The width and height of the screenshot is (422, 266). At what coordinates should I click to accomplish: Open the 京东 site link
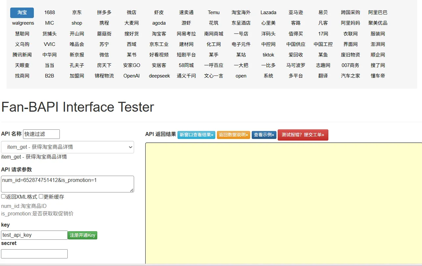click(x=77, y=12)
